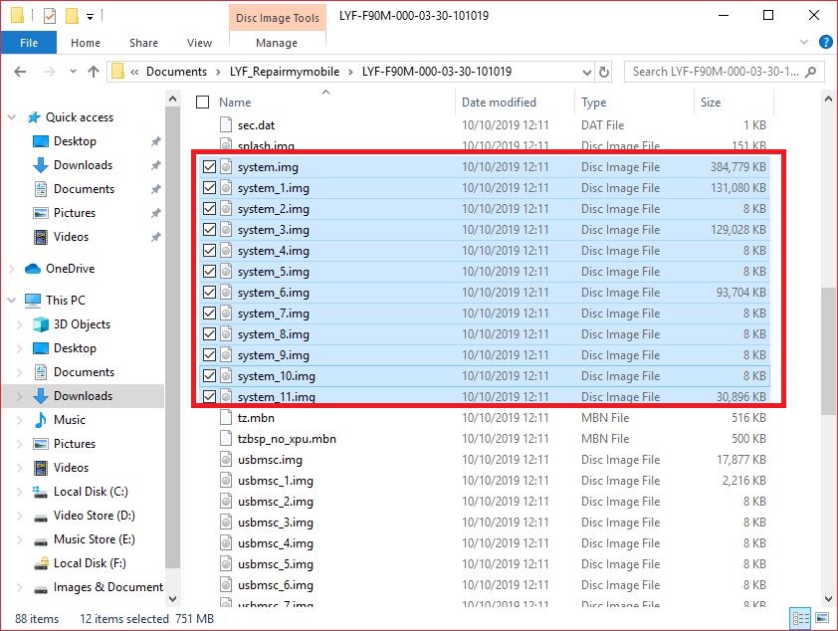Toggle the select-all checkbox beside Name
This screenshot has height=631, width=838.
point(203,103)
